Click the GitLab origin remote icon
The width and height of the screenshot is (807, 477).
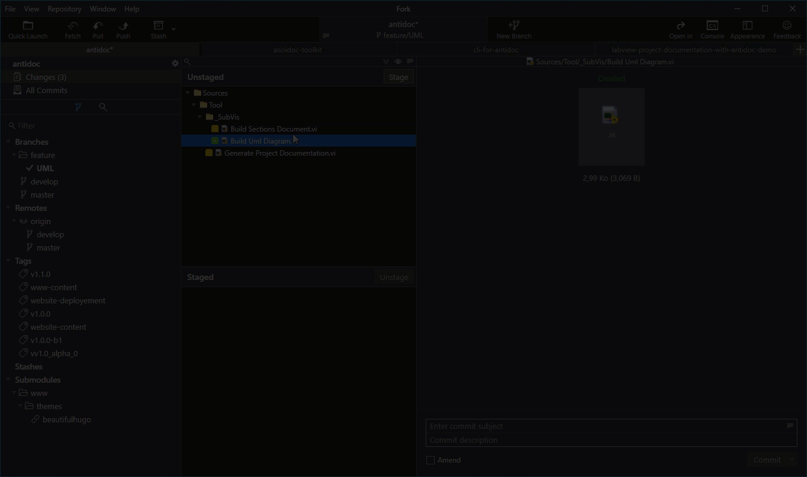pos(23,221)
